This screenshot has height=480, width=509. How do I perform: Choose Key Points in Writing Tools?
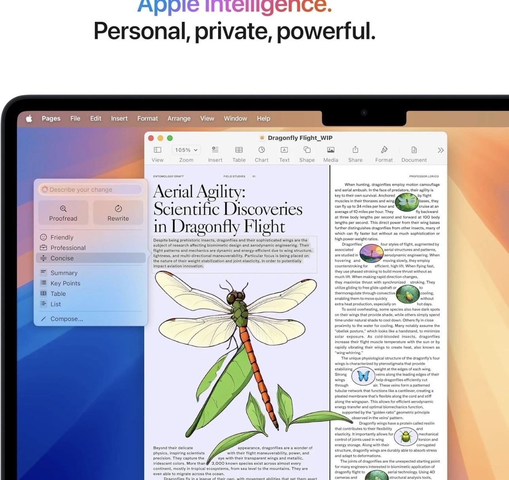pyautogui.click(x=91, y=283)
